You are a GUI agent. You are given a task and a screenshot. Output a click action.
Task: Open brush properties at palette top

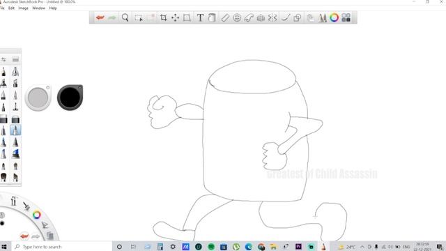[3, 59]
